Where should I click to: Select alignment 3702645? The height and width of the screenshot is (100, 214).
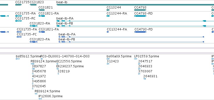(x=33, y=89)
